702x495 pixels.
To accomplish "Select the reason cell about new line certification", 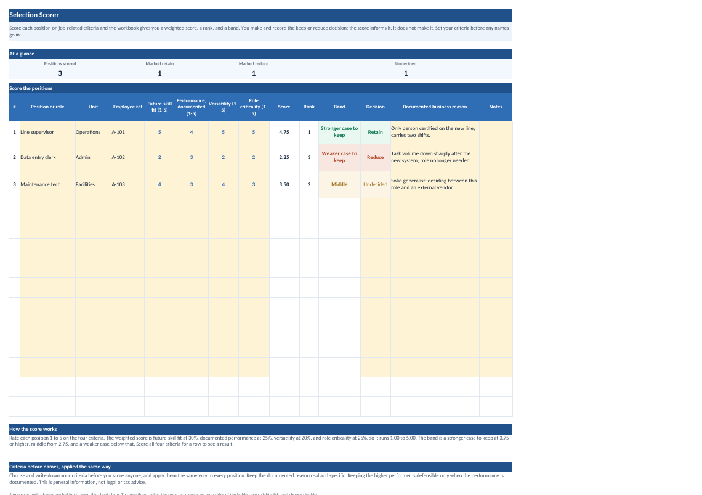I will 435,133.
